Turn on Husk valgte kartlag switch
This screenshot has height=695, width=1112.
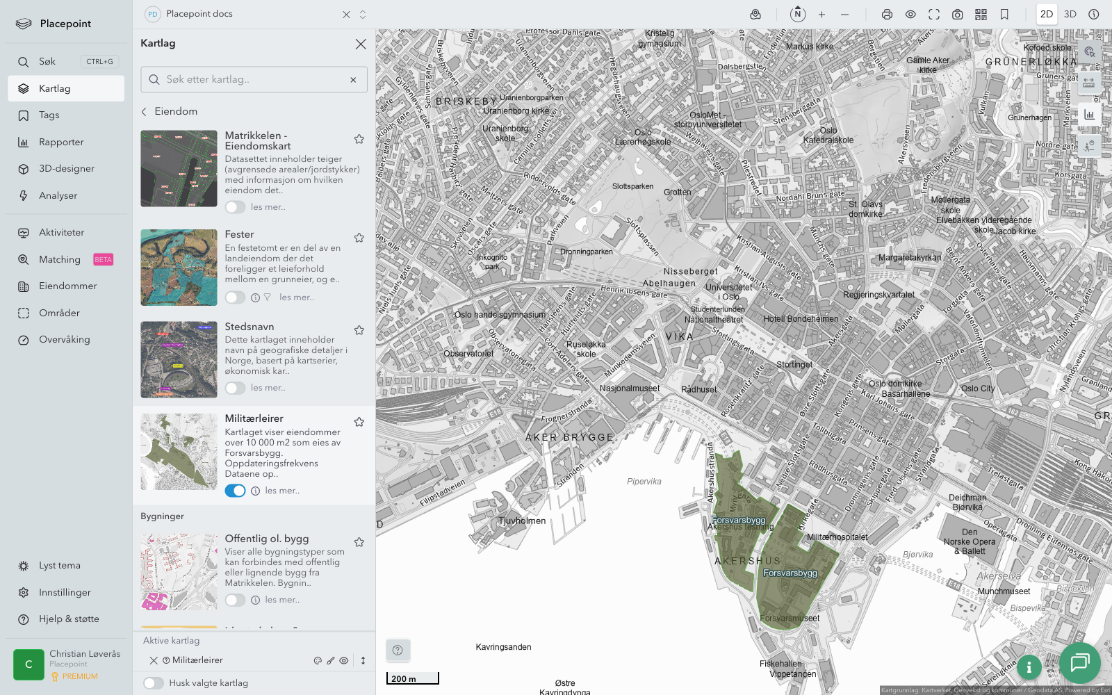(154, 683)
